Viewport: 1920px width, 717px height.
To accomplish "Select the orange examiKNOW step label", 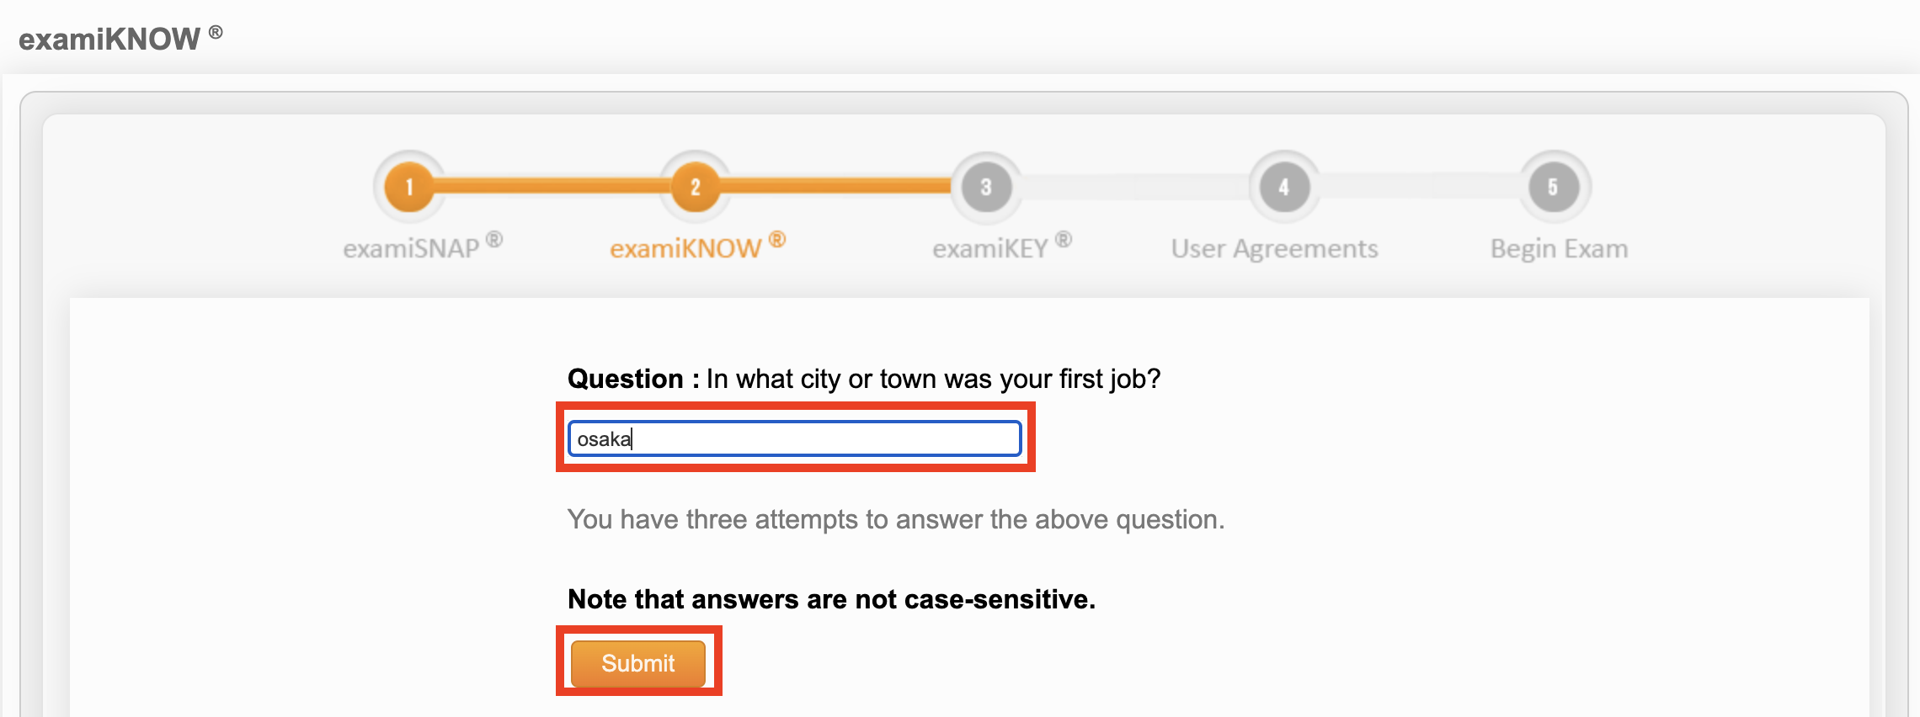I will point(685,248).
